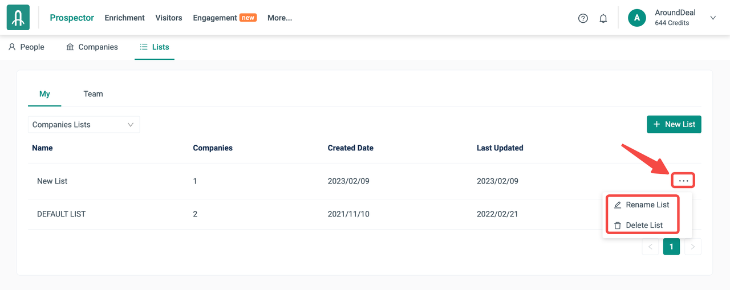This screenshot has height=290, width=730.
Task: Click the New List button
Action: pos(674,124)
